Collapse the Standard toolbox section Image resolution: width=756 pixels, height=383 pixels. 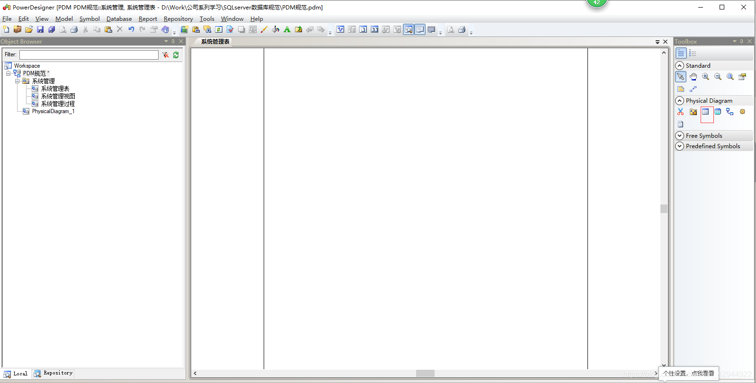(680, 65)
